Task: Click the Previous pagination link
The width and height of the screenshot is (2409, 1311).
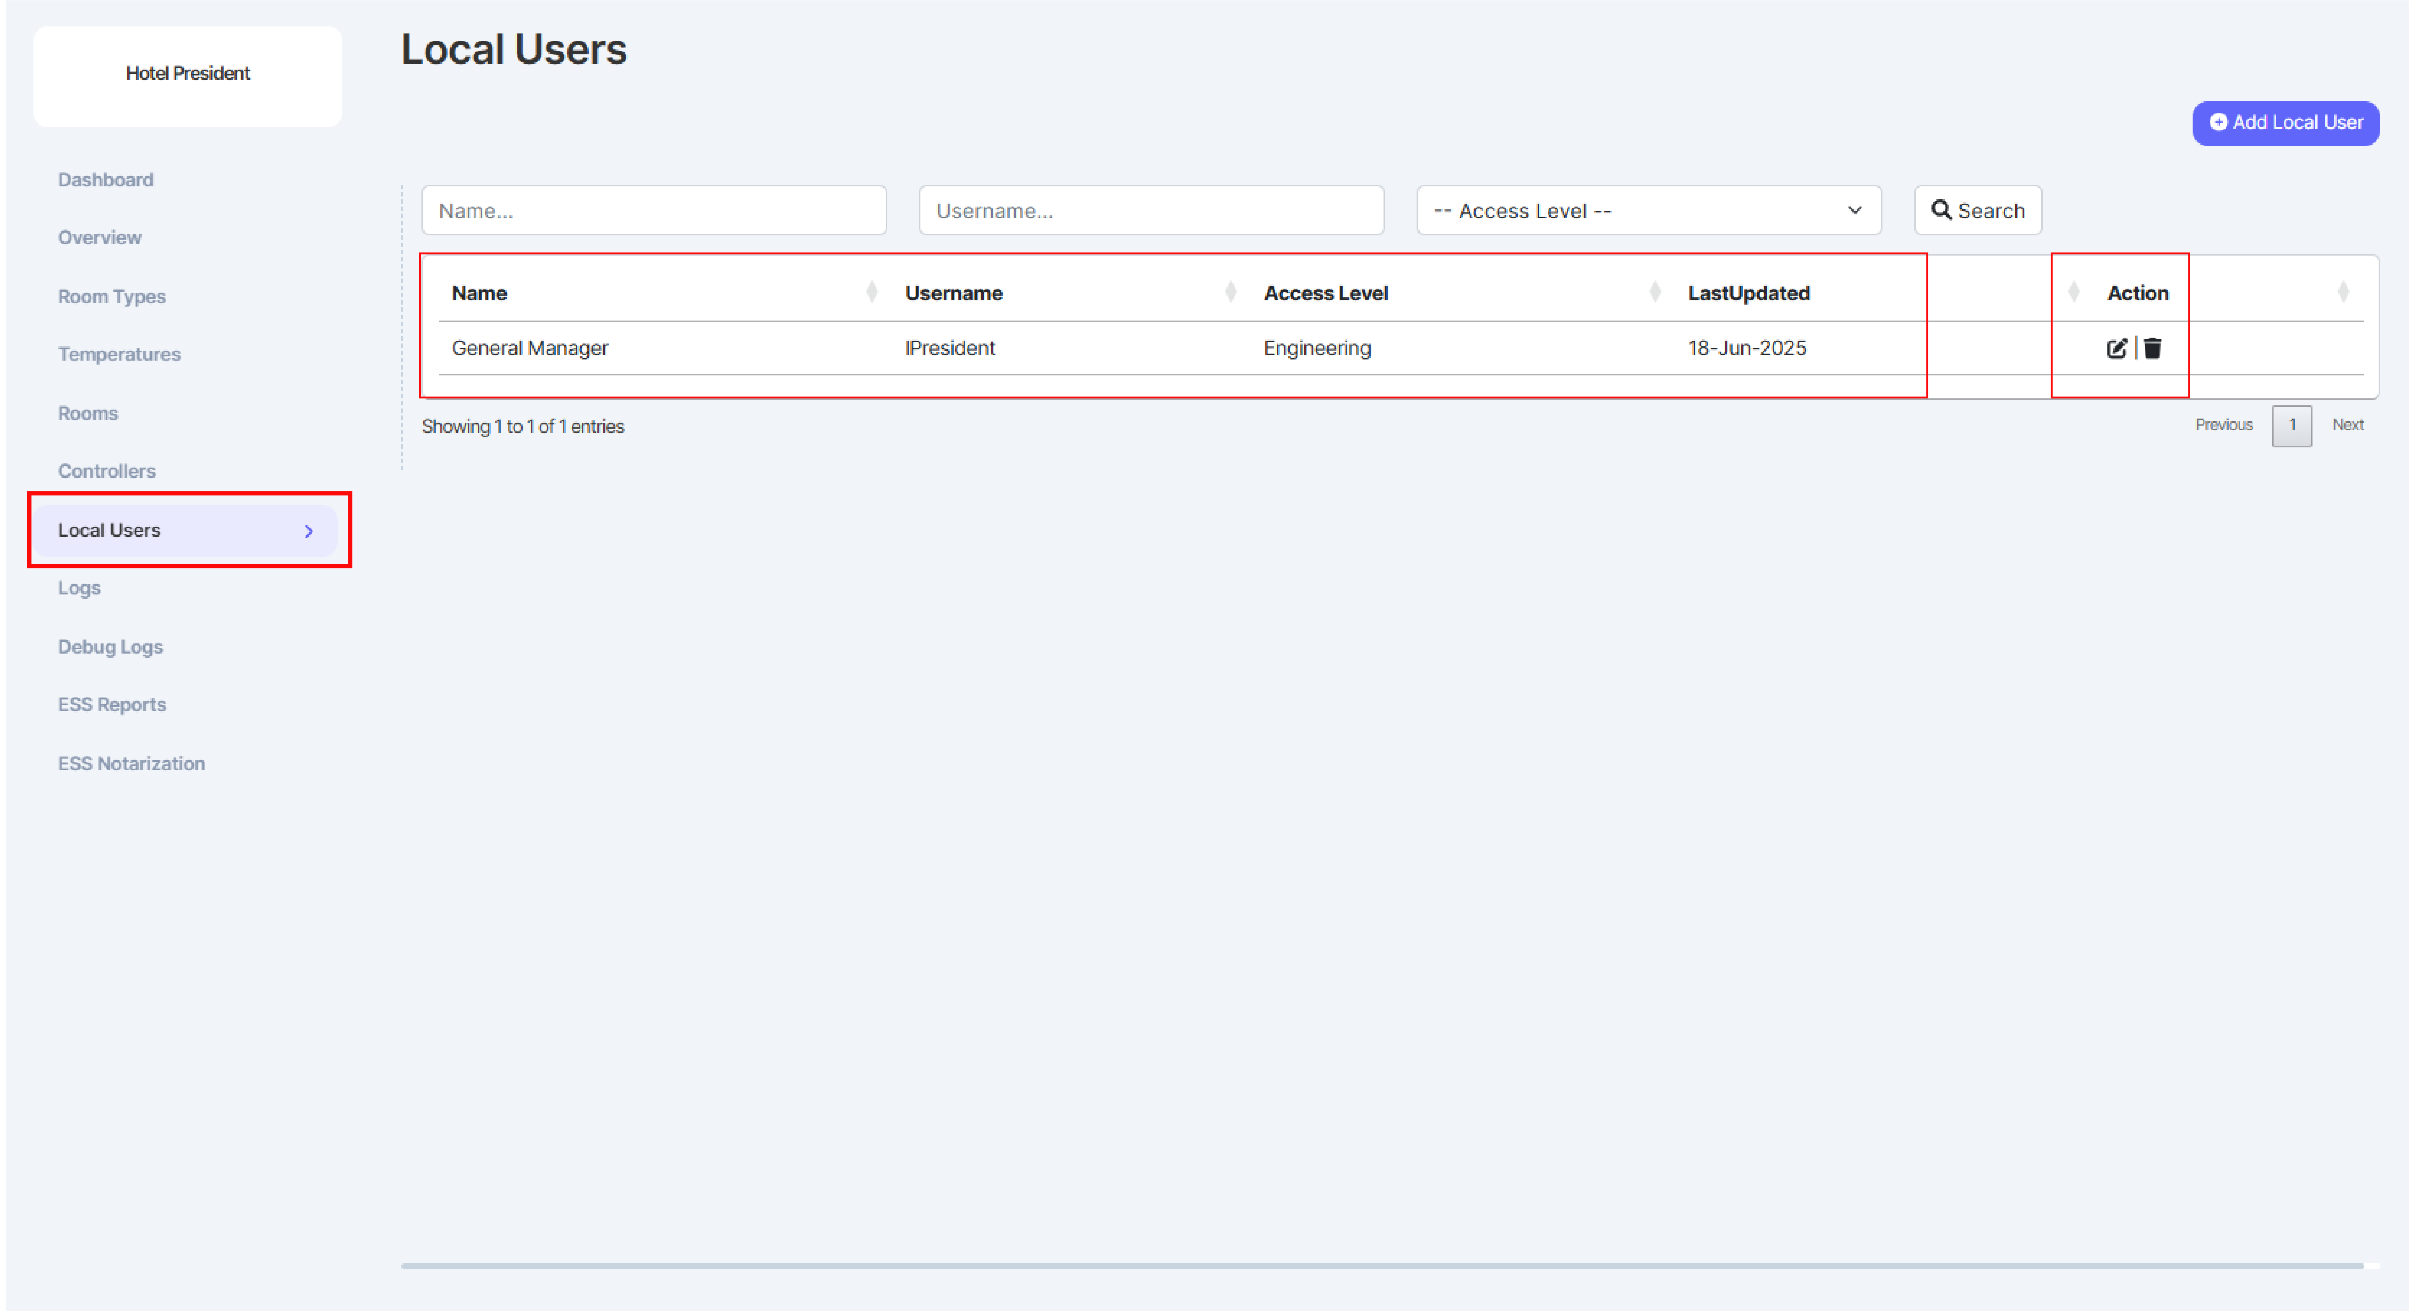Action: pyautogui.click(x=2224, y=424)
